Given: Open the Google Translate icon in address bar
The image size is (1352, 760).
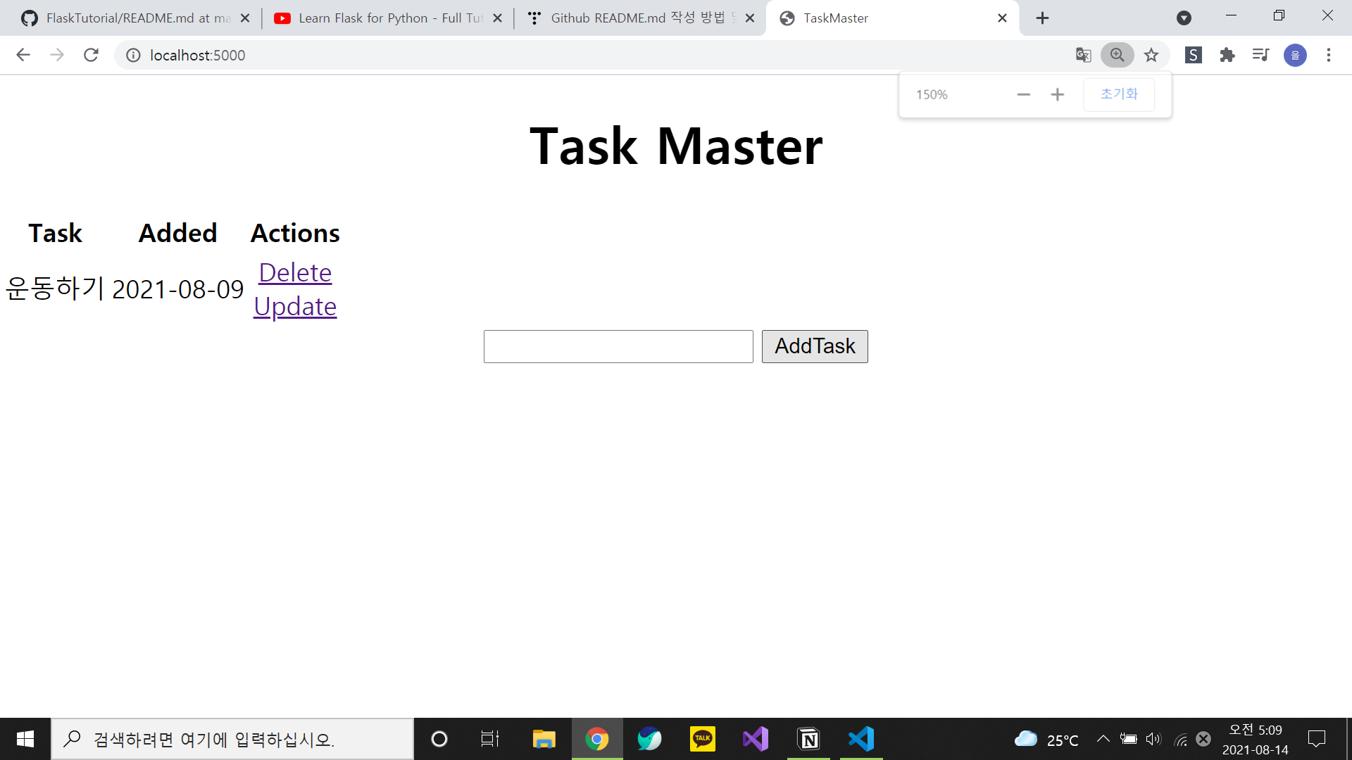Looking at the screenshot, I should pyautogui.click(x=1084, y=55).
